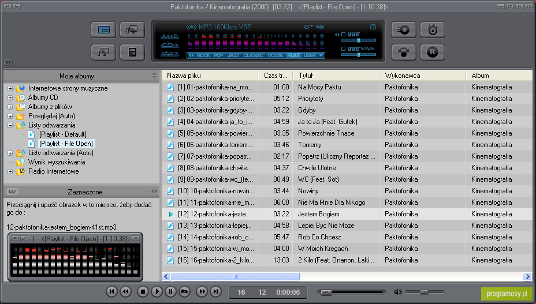Open a file with the folder button

(185, 292)
